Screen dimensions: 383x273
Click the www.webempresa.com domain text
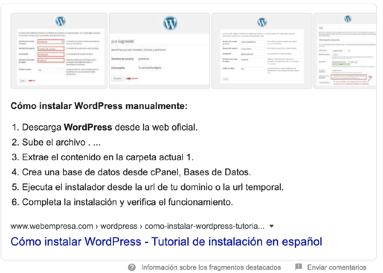click(x=51, y=226)
